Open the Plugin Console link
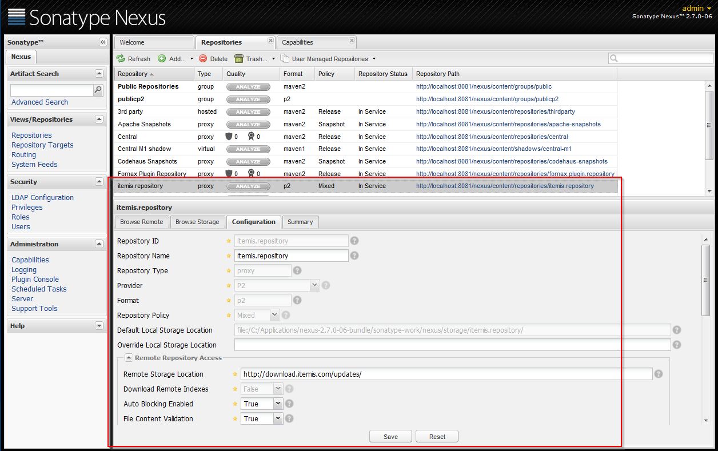This screenshot has height=451, width=718. pyautogui.click(x=35, y=279)
